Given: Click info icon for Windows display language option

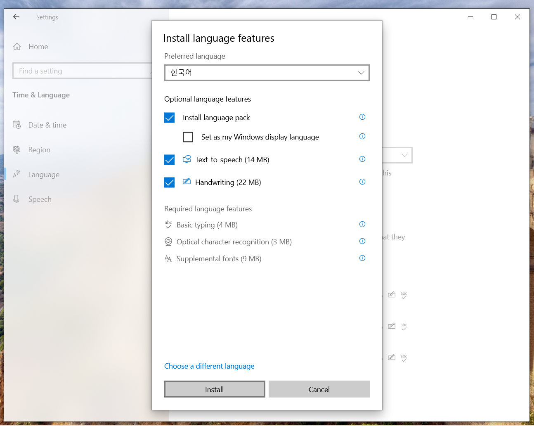Looking at the screenshot, I should coord(362,136).
